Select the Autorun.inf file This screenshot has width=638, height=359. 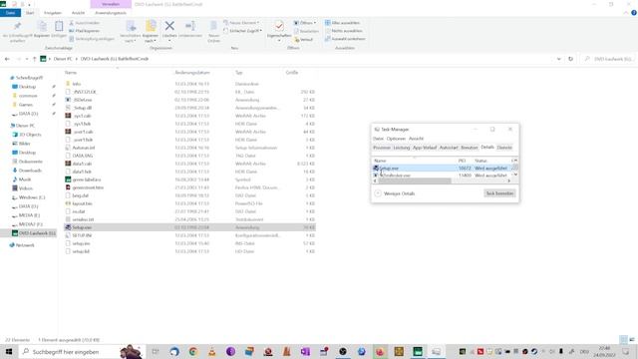point(84,148)
